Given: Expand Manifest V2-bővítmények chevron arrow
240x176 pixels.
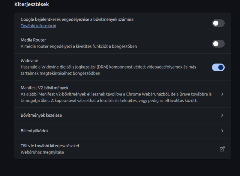Looking at the screenshot, I should pyautogui.click(x=222, y=94).
